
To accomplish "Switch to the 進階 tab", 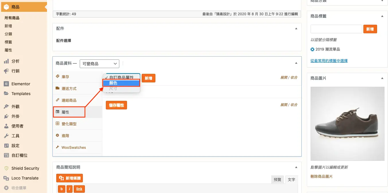I will pyautogui.click(x=77, y=136).
